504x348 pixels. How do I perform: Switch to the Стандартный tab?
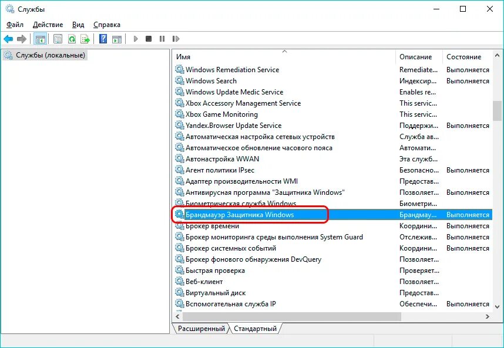tap(255, 329)
